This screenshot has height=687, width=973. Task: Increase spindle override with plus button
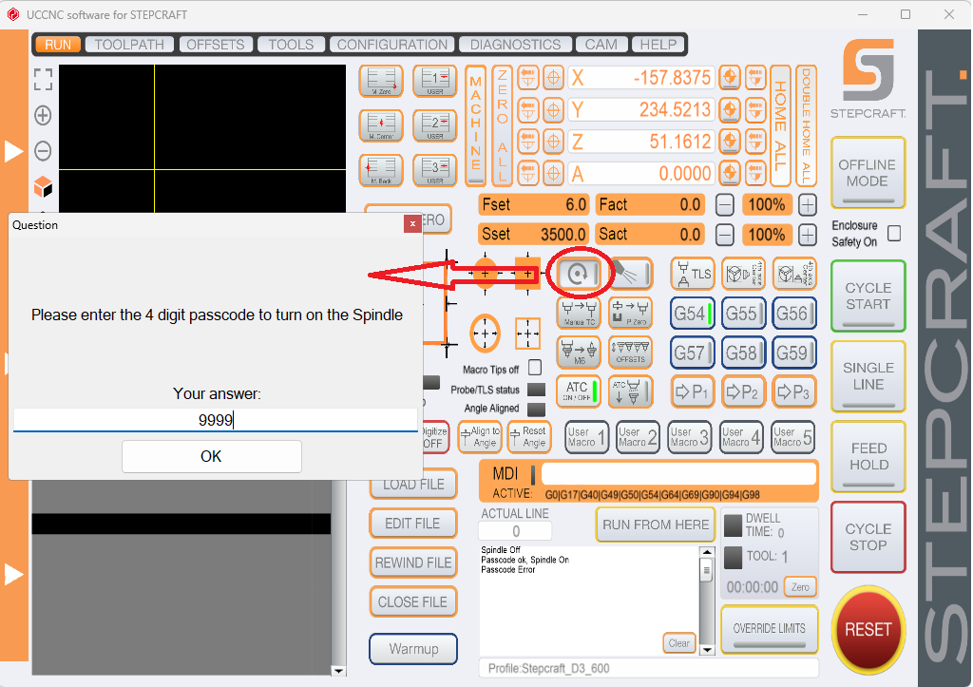point(807,235)
